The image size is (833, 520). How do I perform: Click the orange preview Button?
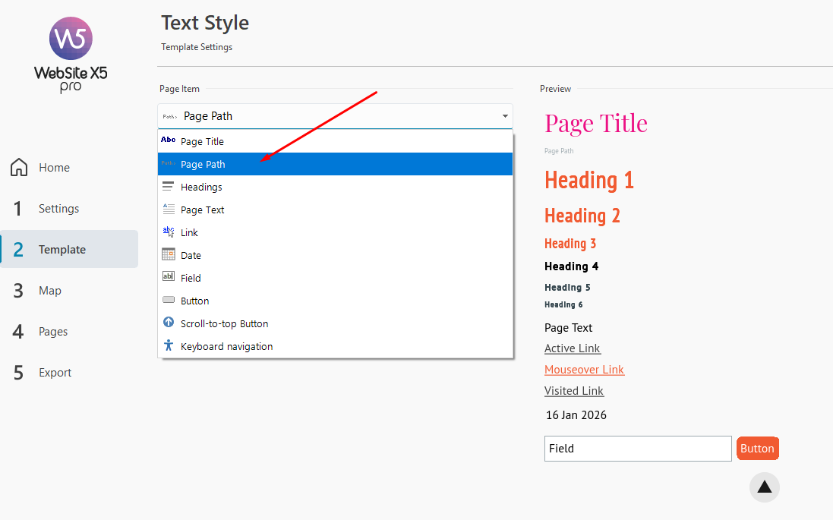[757, 449]
